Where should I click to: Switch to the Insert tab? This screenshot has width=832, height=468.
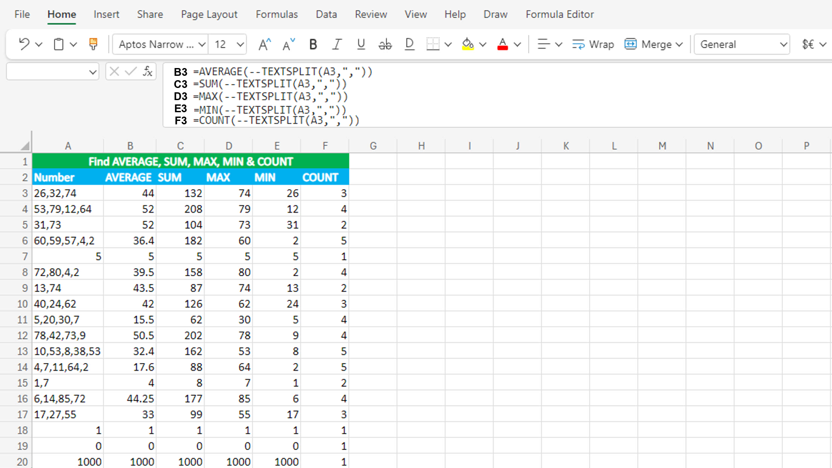coord(106,14)
